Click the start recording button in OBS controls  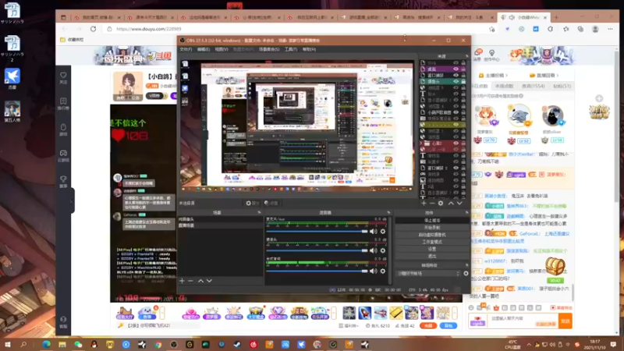click(x=432, y=227)
